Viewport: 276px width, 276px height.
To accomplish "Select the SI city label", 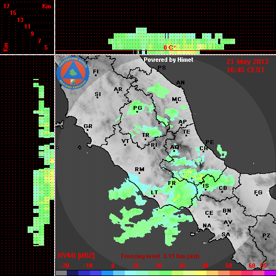I will pos(98,94).
